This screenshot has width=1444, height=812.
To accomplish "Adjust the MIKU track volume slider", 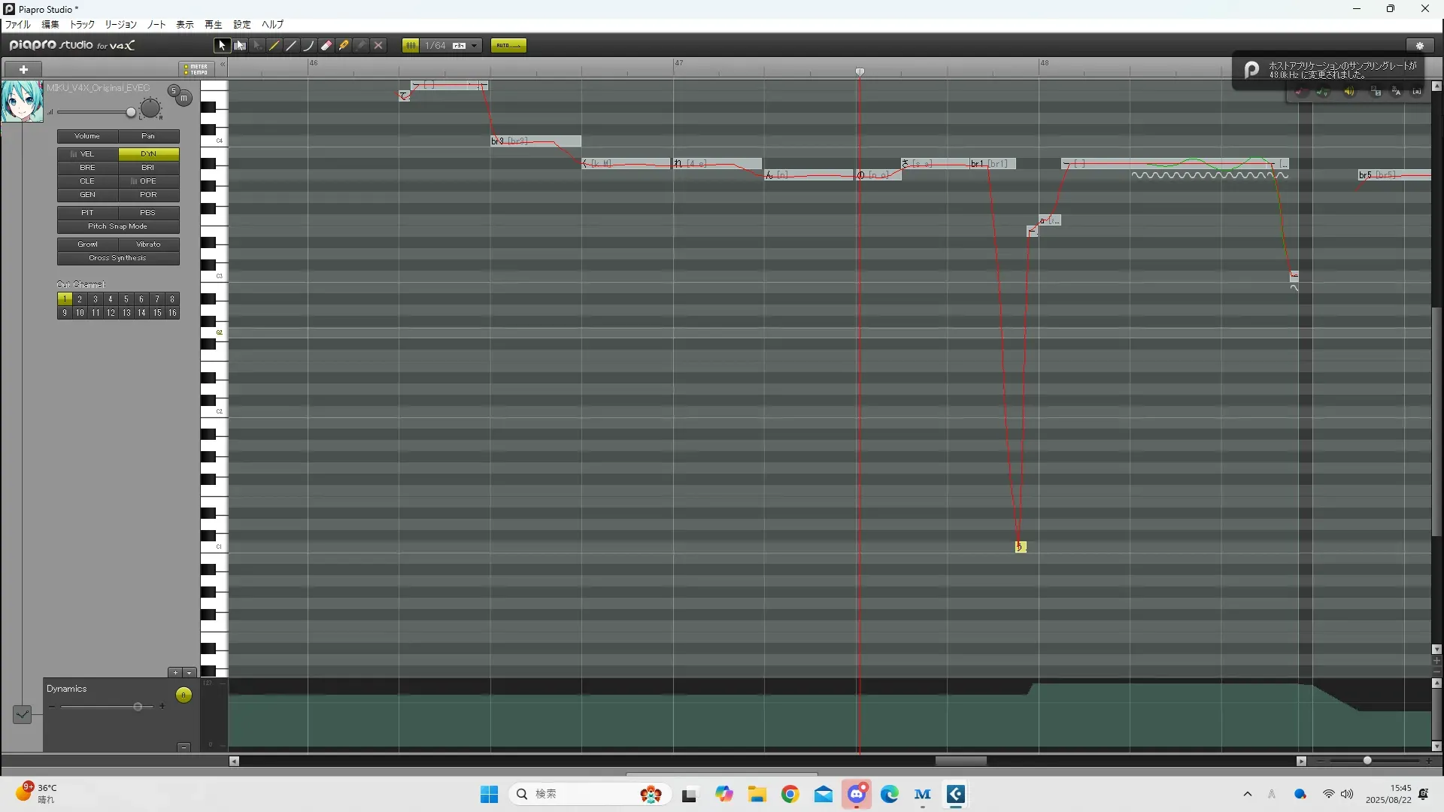I will pyautogui.click(x=131, y=113).
